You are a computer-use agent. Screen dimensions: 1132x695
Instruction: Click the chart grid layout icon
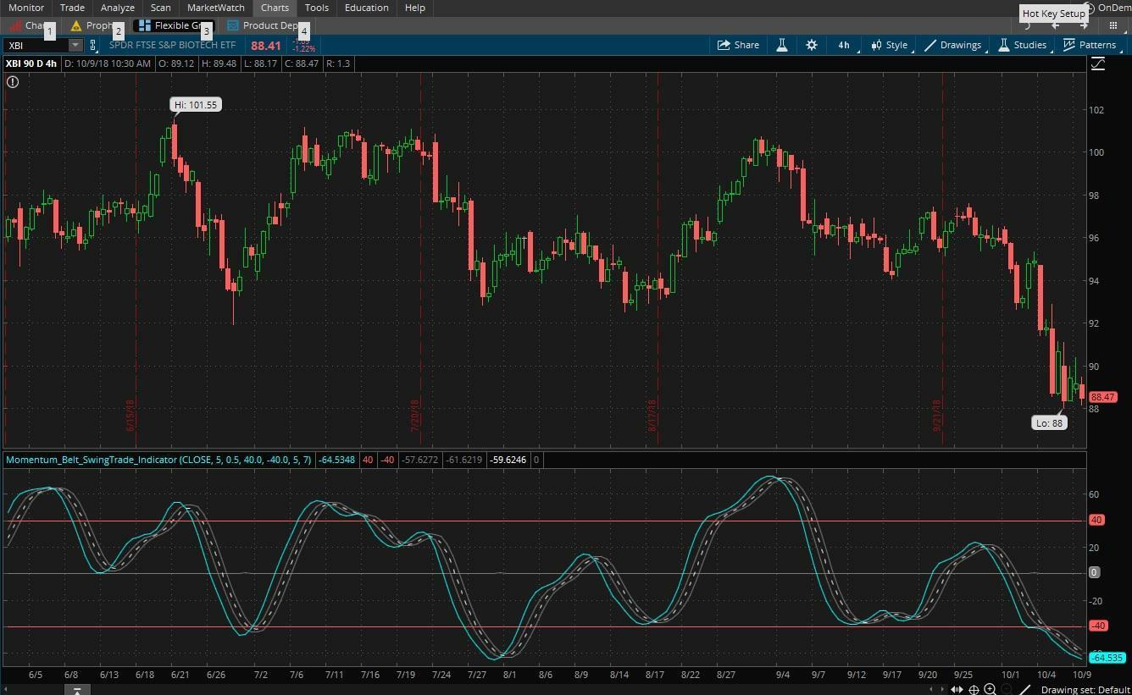click(x=1113, y=25)
